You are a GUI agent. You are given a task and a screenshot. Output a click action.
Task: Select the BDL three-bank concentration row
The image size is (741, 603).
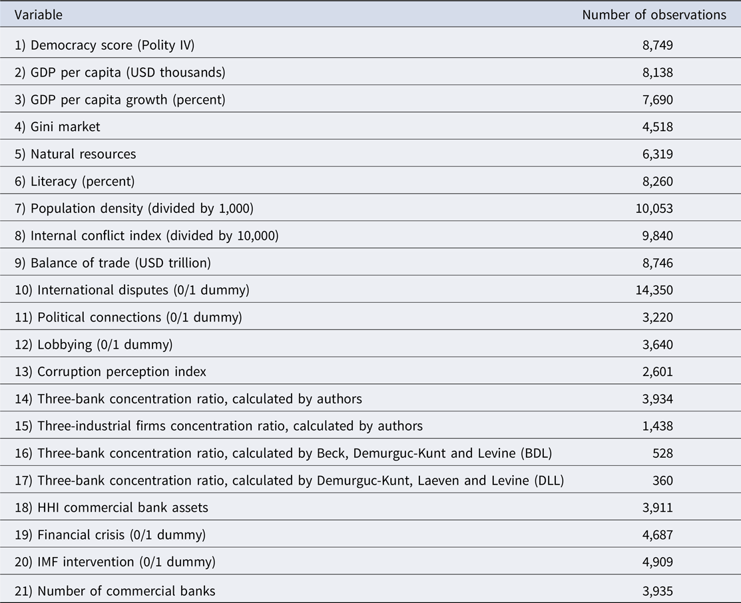click(x=370, y=453)
